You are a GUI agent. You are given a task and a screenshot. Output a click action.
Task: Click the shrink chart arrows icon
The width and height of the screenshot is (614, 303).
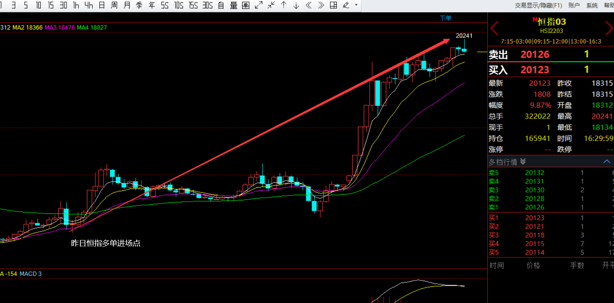click(x=271, y=5)
